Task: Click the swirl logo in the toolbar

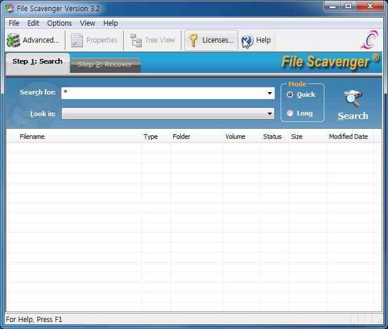Action: point(369,40)
